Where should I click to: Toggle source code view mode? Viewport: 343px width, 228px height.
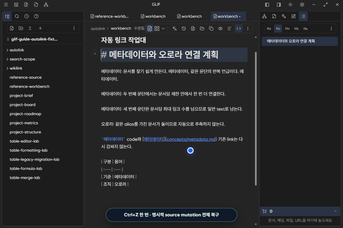(x=239, y=28)
